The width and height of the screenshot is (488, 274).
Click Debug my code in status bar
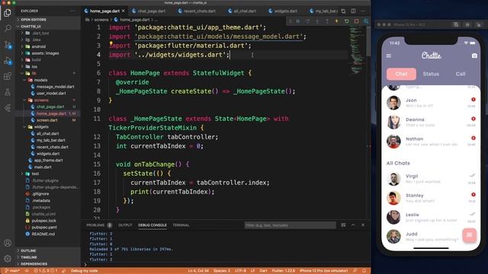(x=84, y=271)
